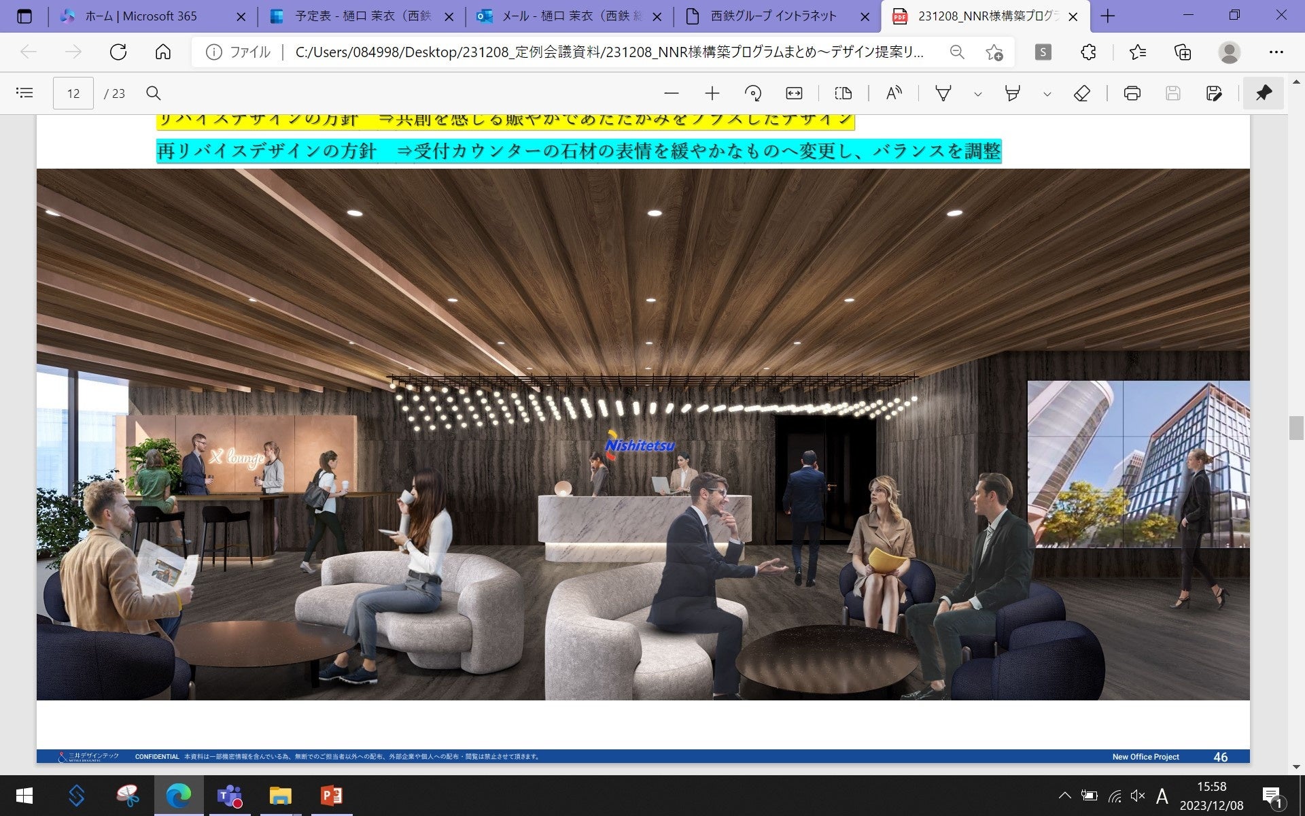
Task: Open the S extension icon
Action: point(1043,52)
